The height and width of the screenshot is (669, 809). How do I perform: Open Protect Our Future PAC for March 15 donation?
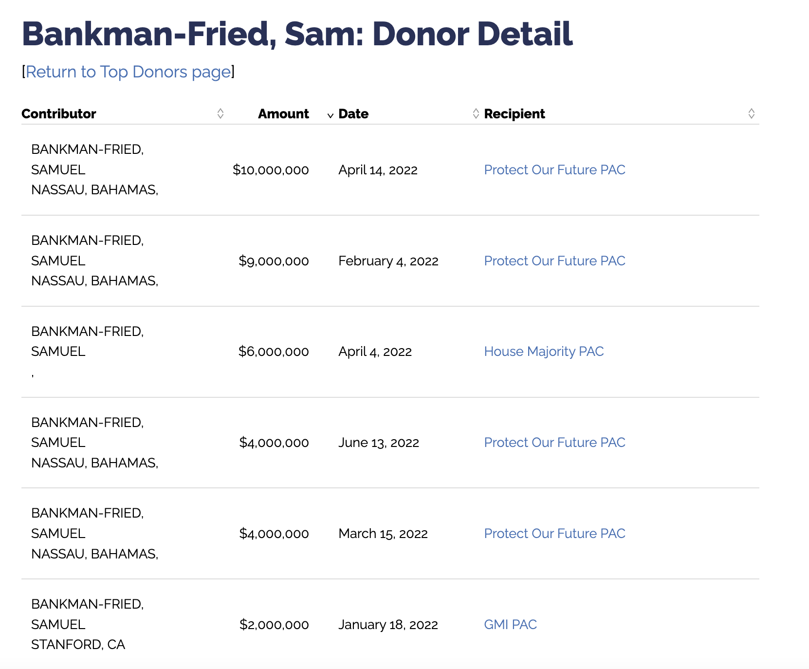[x=554, y=533]
